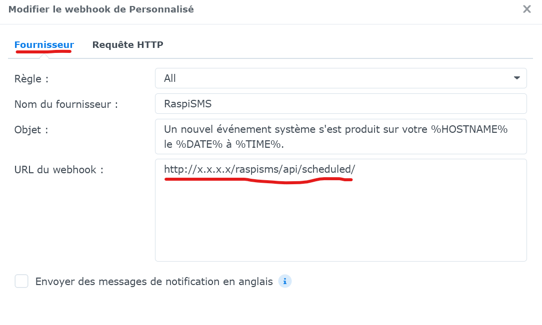Switch to the Fournisseur tab
Image resolution: width=542 pixels, height=325 pixels.
(44, 45)
